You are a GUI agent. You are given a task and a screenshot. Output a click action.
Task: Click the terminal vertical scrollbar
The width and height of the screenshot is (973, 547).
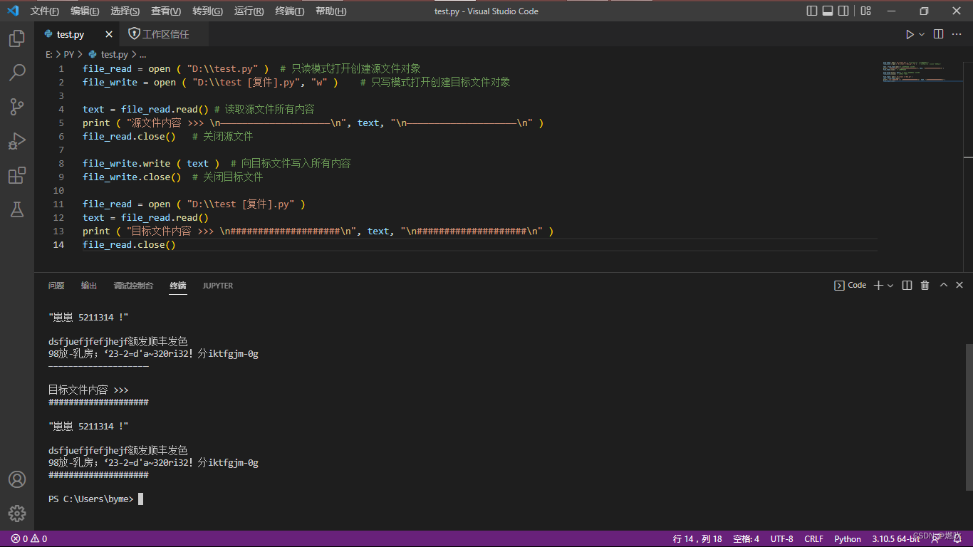coord(968,417)
